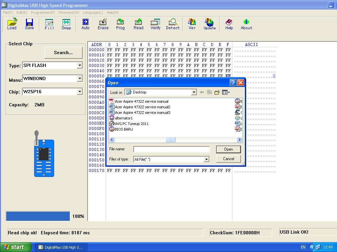Click the Auto program icon
The image size is (337, 252).
[x=85, y=24]
